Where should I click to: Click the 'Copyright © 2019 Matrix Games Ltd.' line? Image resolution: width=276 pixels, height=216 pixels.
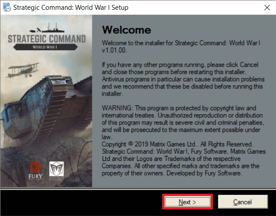click(x=177, y=144)
